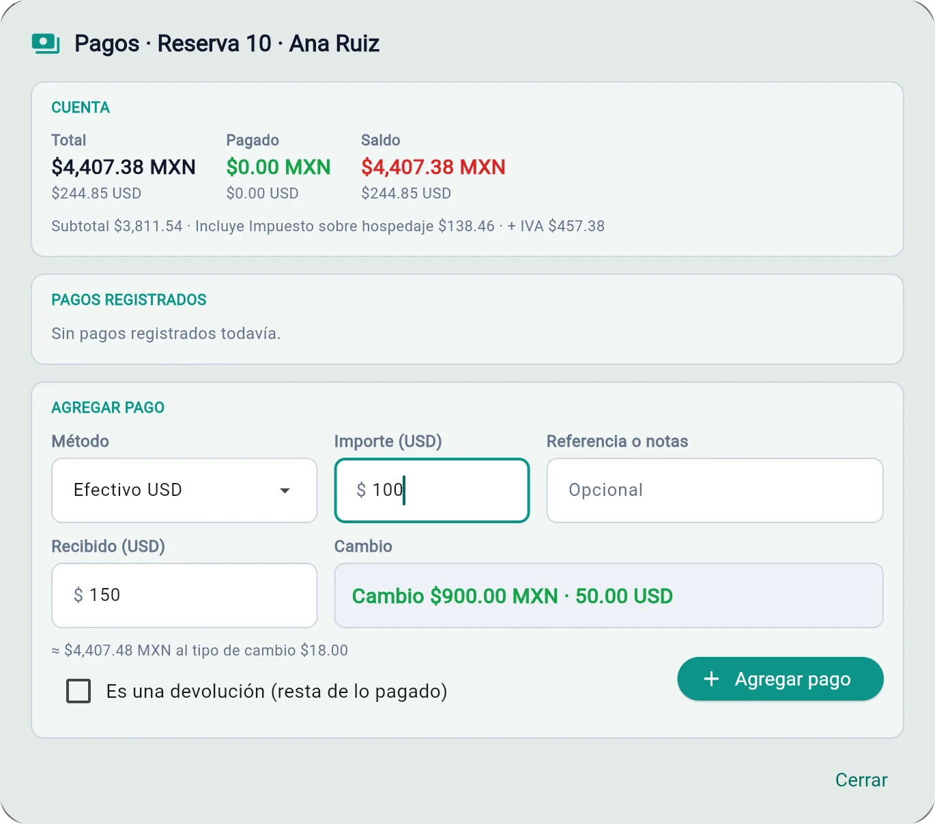Viewport: 935px width, 824px height.
Task: Click 'Sin pagos registrados todavía.' text
Action: tap(167, 334)
